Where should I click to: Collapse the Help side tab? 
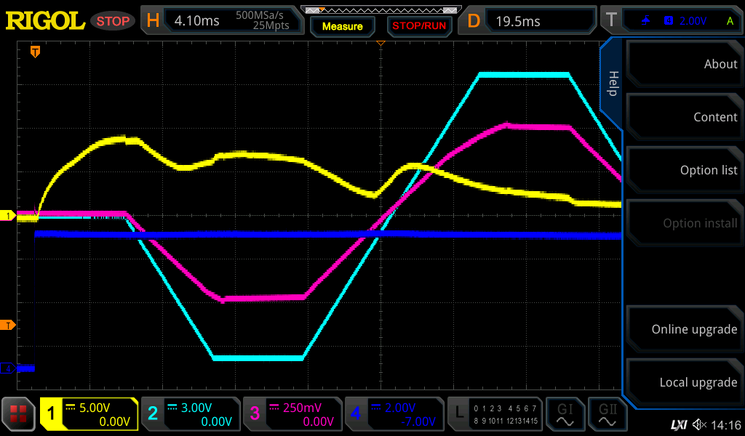(612, 84)
